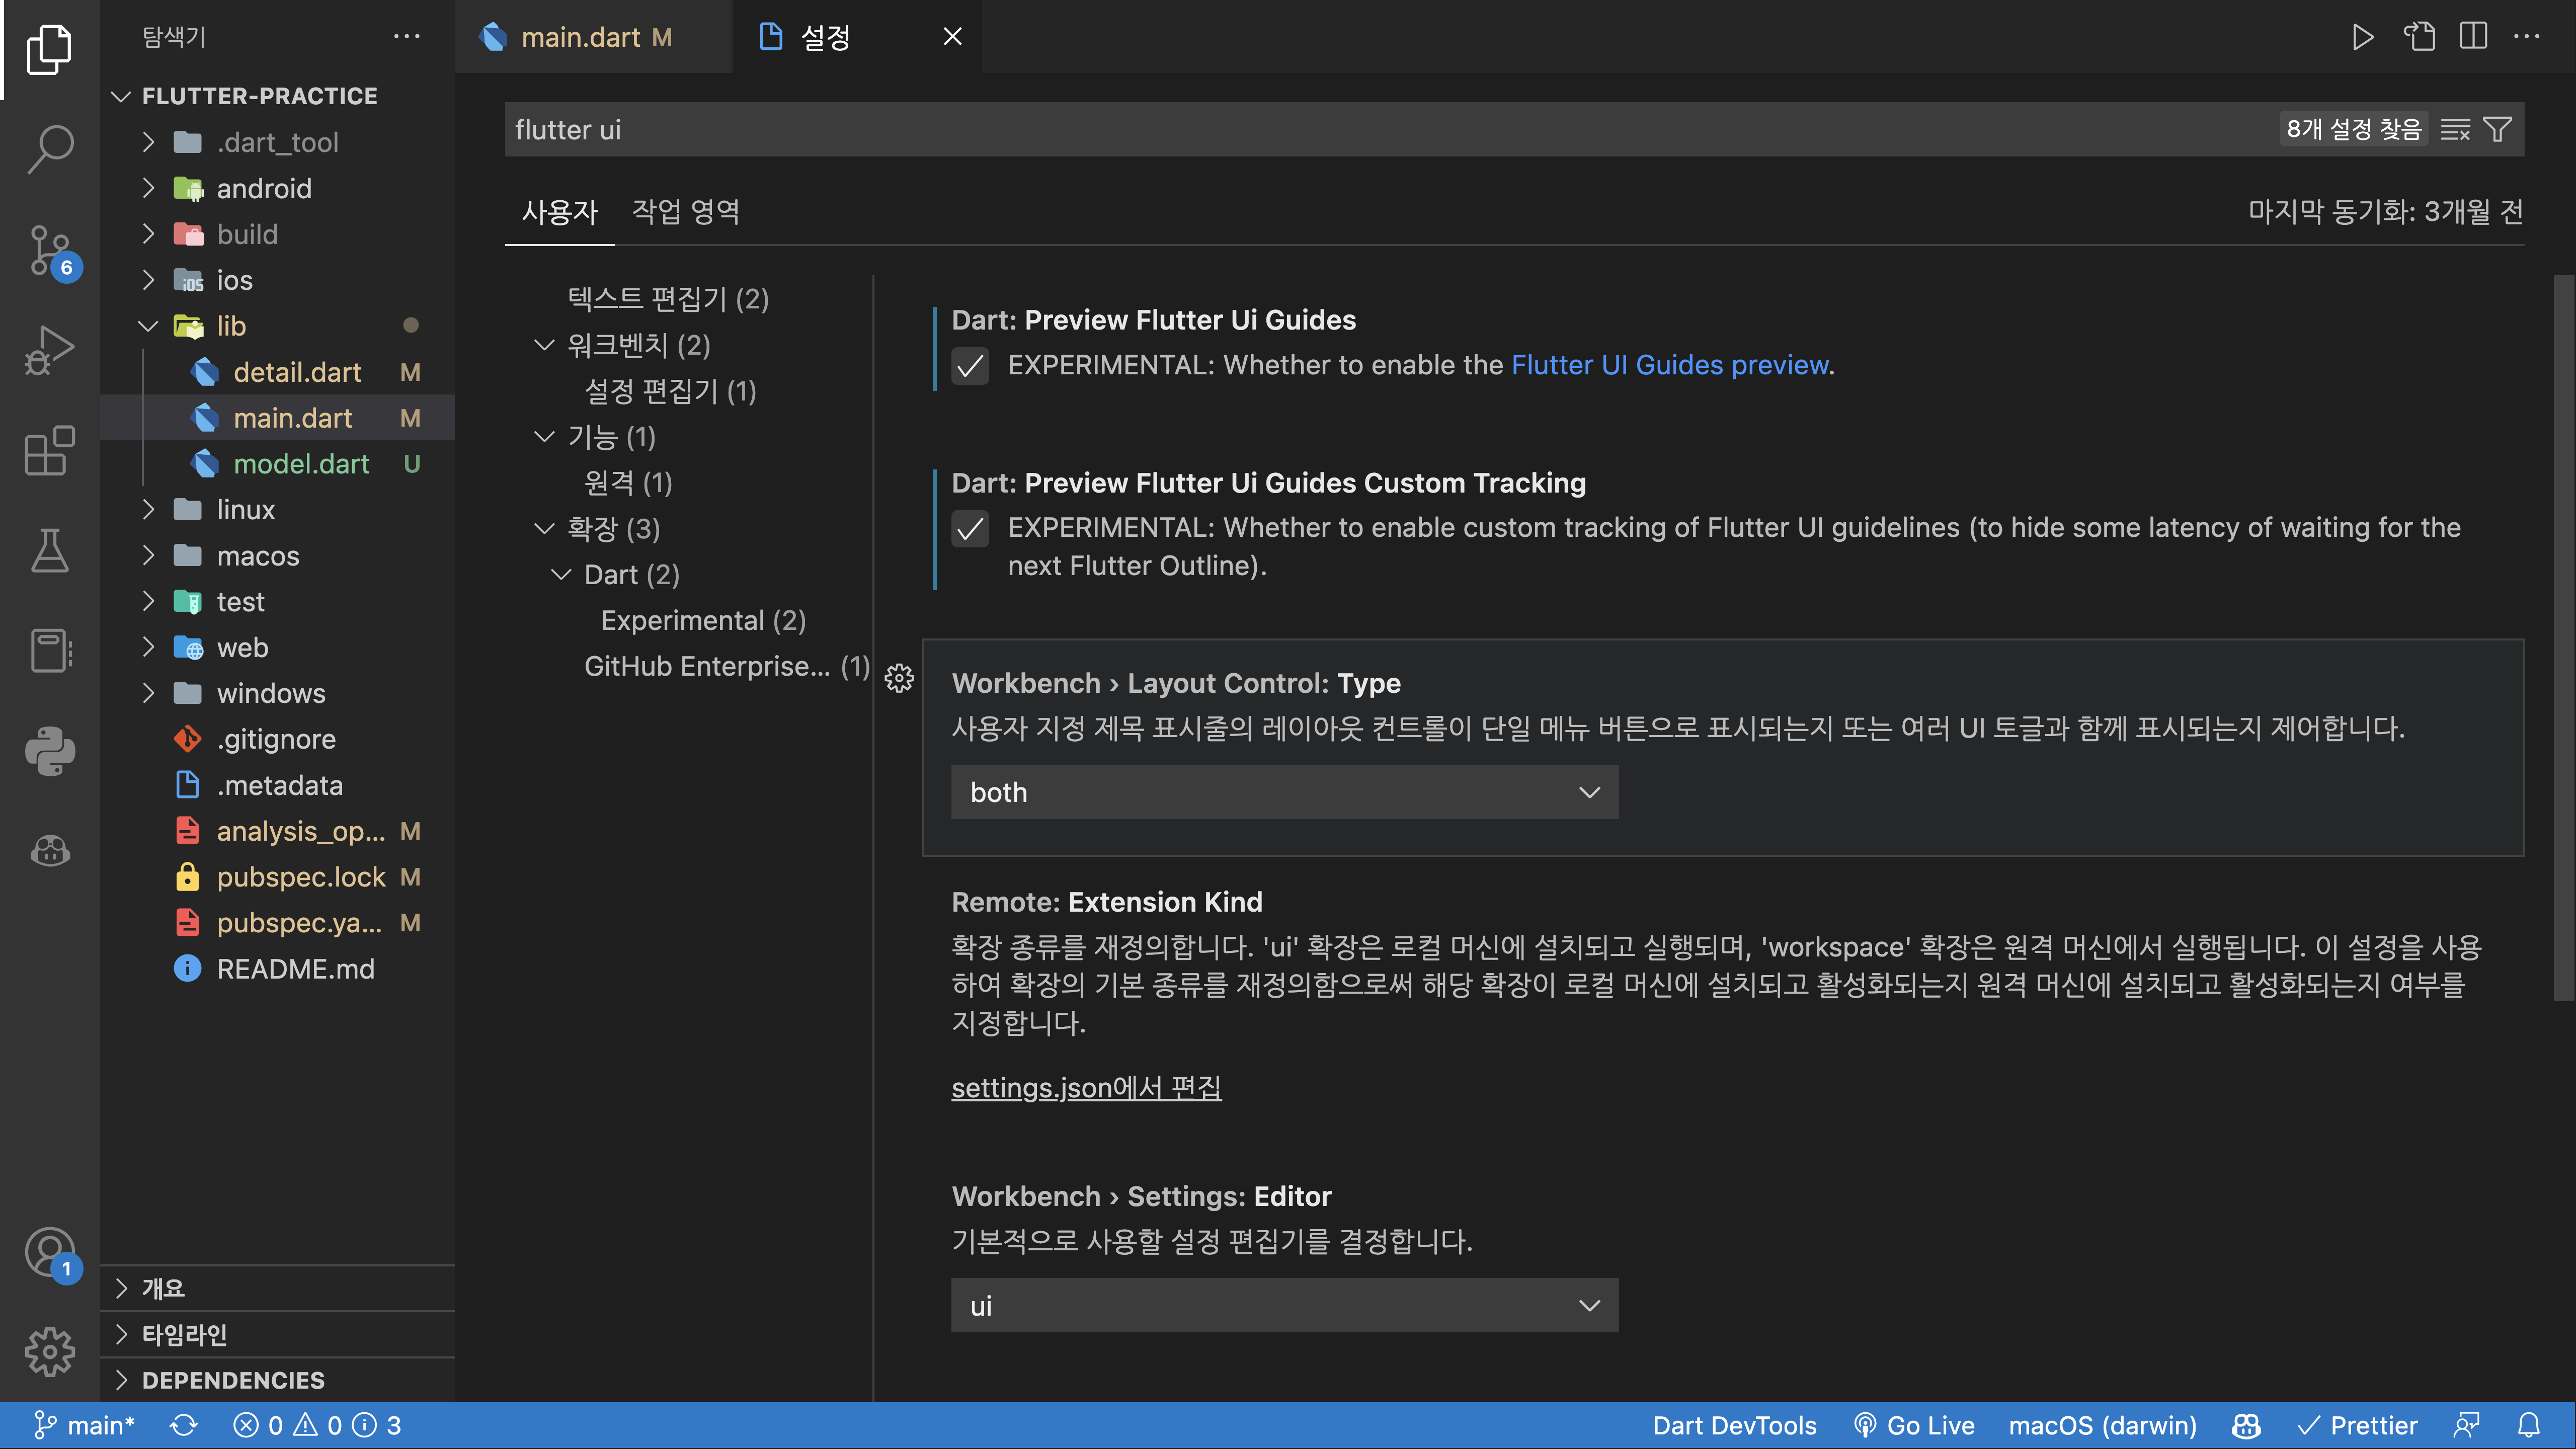Uncheck Preview Flutter Ui Guides checkbox
This screenshot has height=1449, width=2576.
pos(969,366)
